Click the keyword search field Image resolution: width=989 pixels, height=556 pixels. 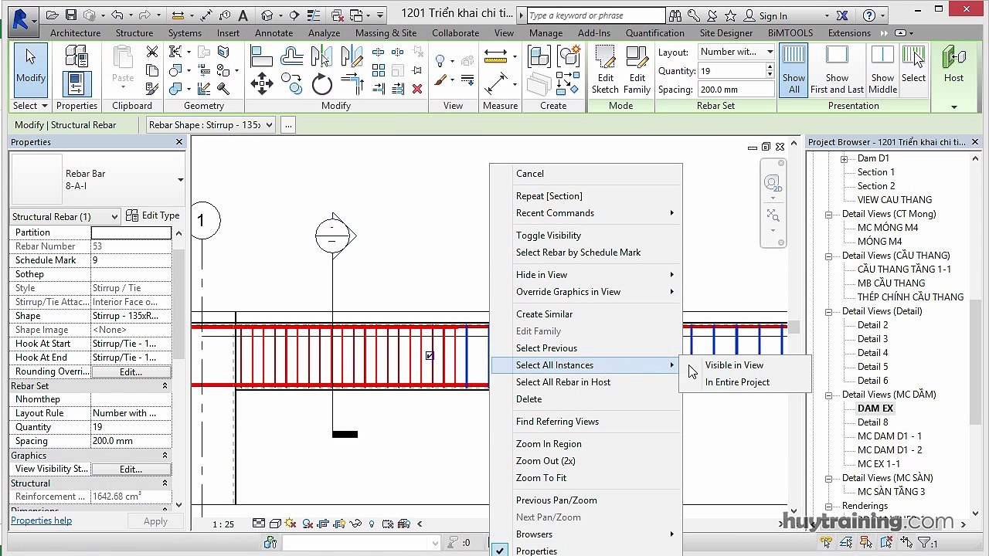pyautogui.click(x=595, y=15)
